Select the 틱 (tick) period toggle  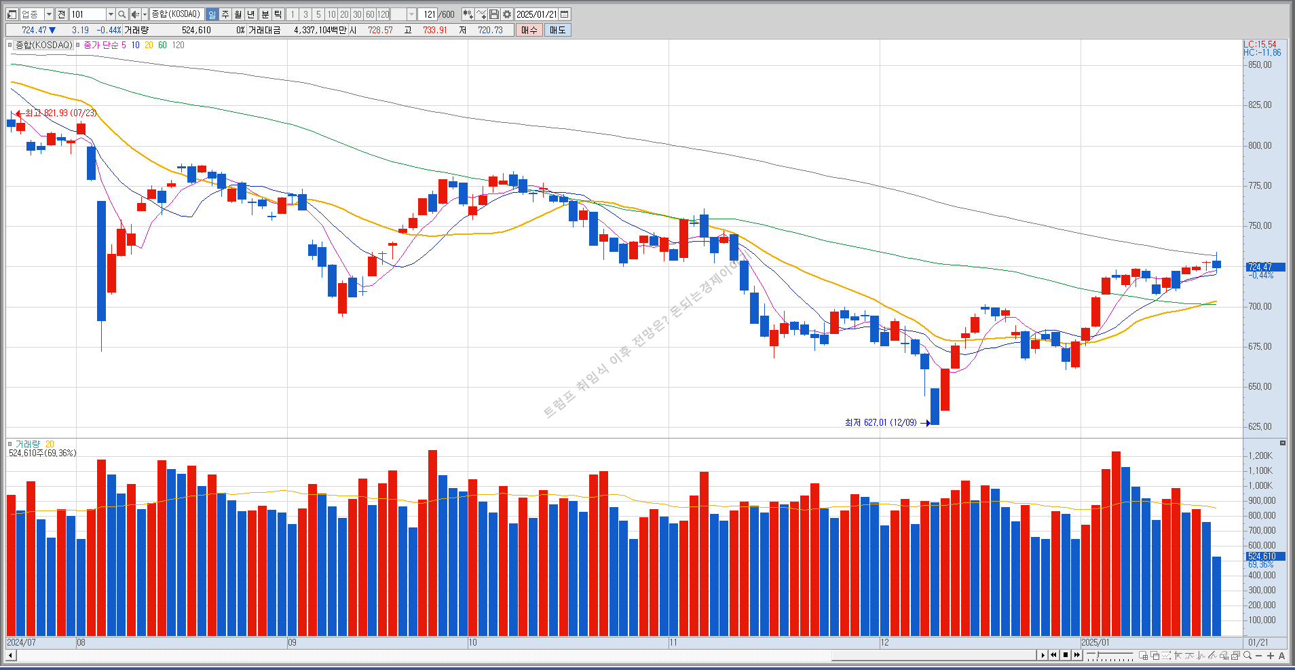278,14
